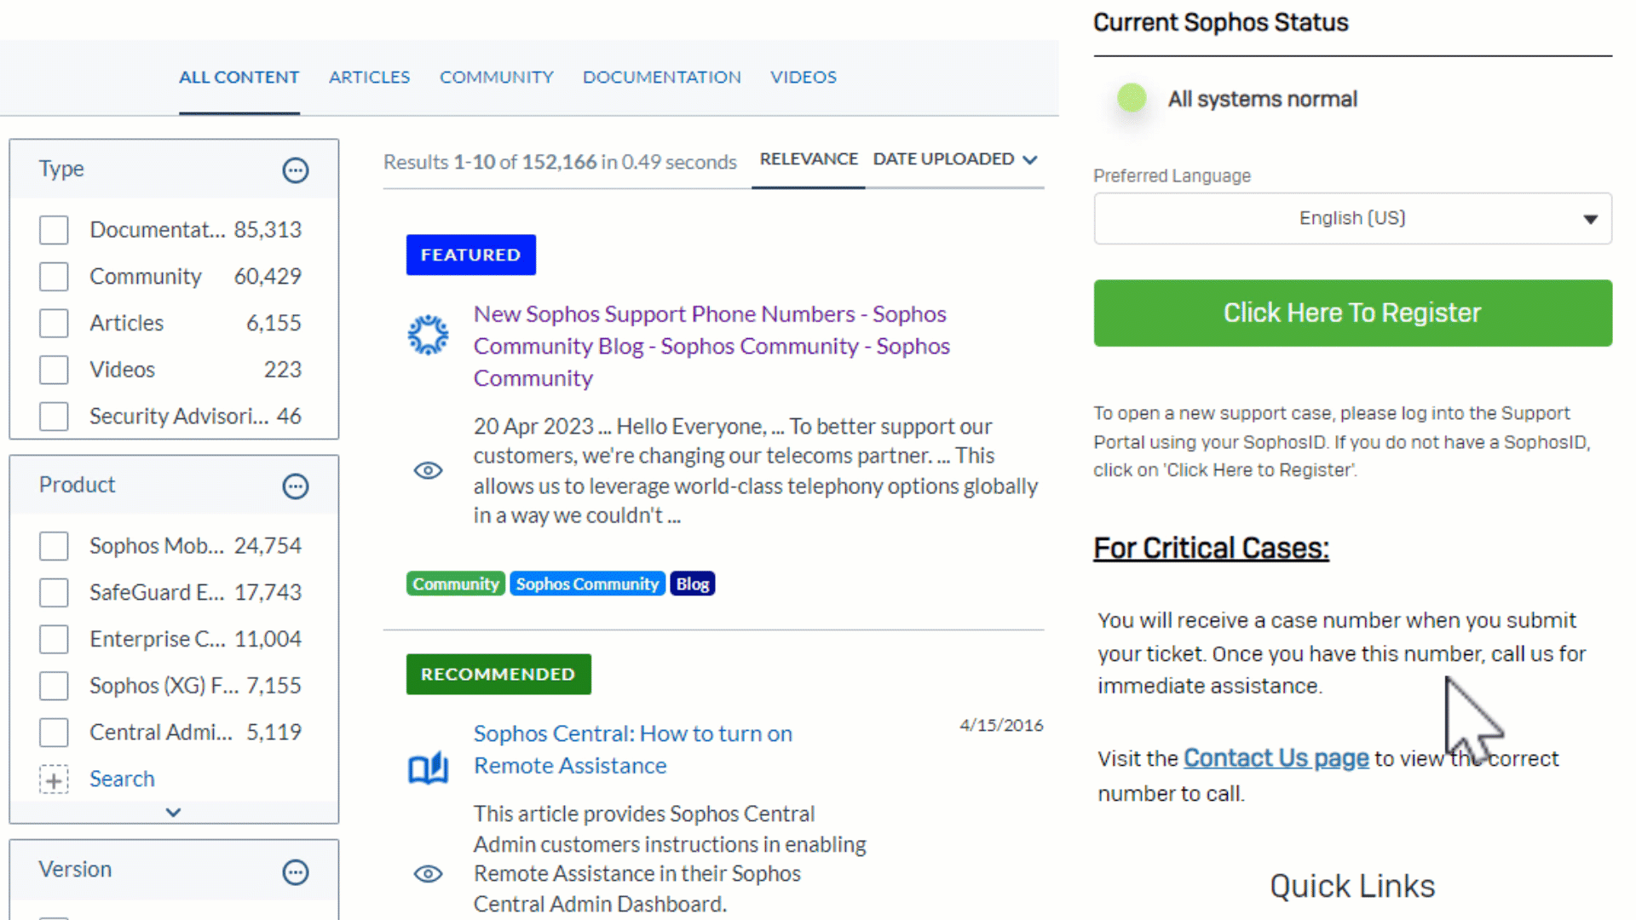Viewport: 1636px width, 920px height.
Task: Check the Videos filter checkbox
Action: tap(54, 369)
